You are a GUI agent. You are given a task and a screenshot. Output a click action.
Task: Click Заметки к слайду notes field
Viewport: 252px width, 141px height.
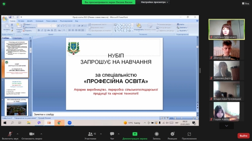115,114
